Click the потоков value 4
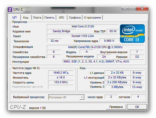 (x=138, y=96)
